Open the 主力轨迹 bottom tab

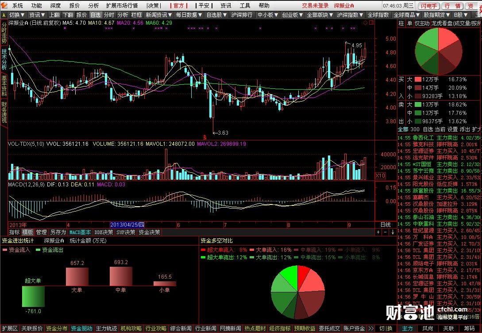[x=106, y=329]
